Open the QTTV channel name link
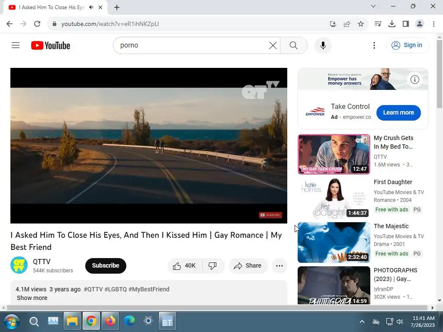This screenshot has height=332, width=443. [x=42, y=262]
